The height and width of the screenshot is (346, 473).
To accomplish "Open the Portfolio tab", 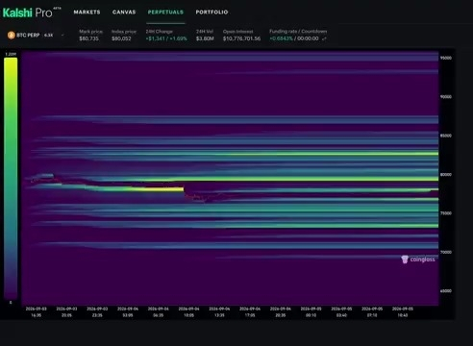I will 212,12.
